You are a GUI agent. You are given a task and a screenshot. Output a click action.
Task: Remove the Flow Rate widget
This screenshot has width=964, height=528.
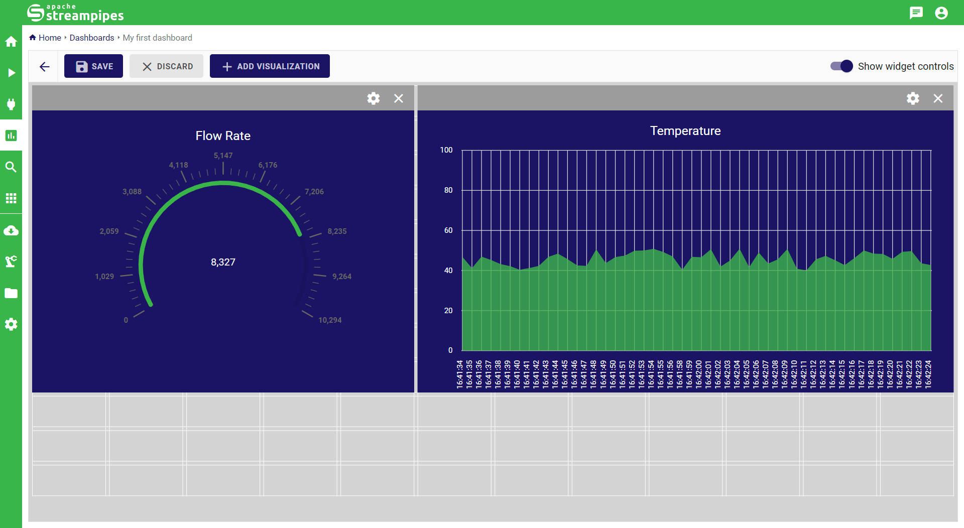[399, 98]
